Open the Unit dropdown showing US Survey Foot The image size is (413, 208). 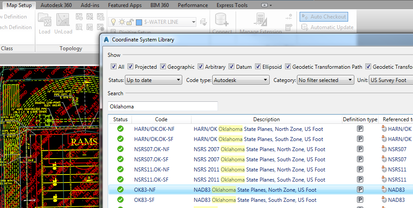(x=391, y=80)
